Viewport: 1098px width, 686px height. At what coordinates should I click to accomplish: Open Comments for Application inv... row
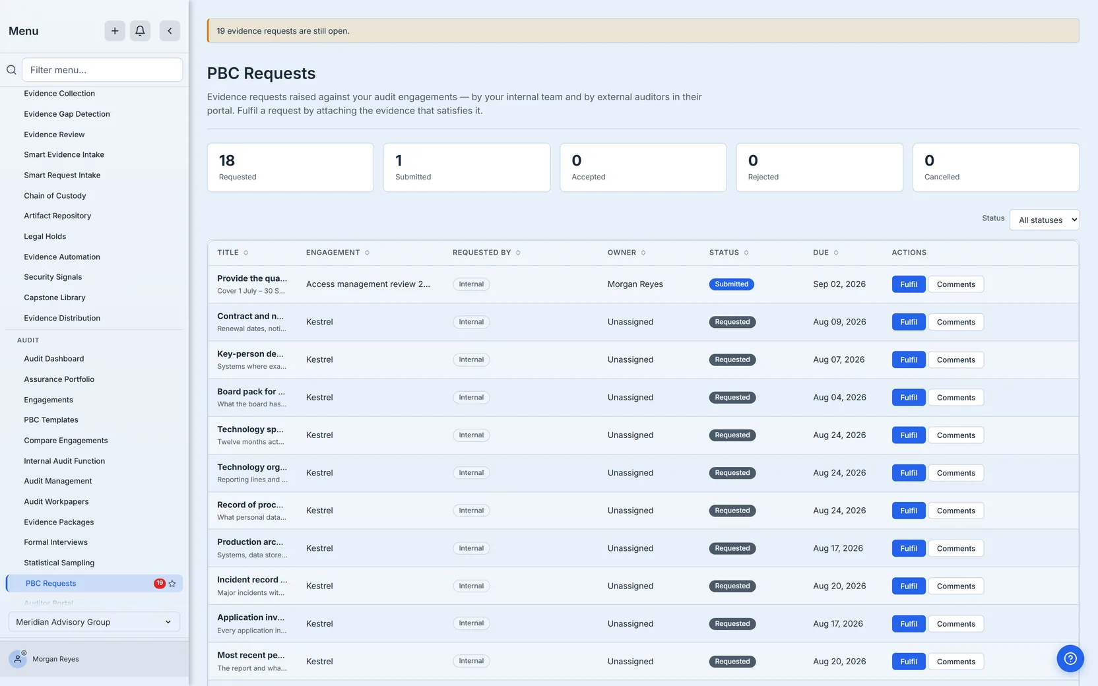pos(955,623)
